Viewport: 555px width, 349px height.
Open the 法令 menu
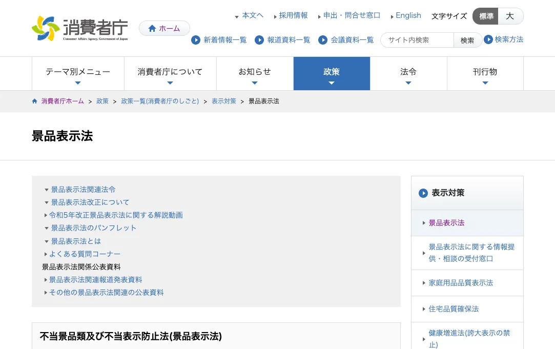(408, 74)
